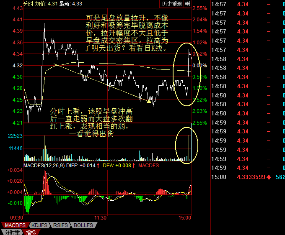Select the 15:00 trade row in tick list
Image resolution: width=285 pixels, height=235 pixels.
247,177
